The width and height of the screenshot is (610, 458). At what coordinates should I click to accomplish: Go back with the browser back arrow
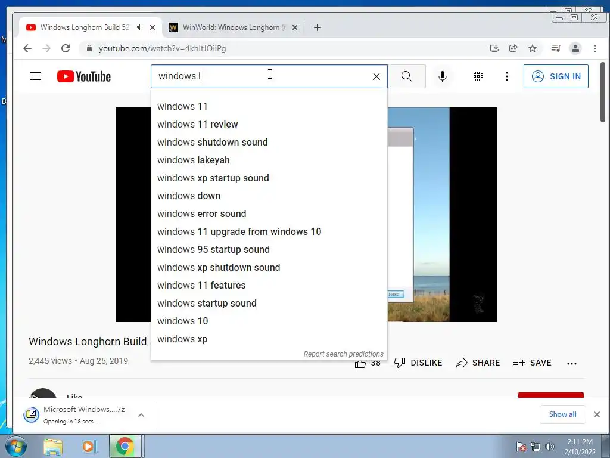pyautogui.click(x=27, y=48)
